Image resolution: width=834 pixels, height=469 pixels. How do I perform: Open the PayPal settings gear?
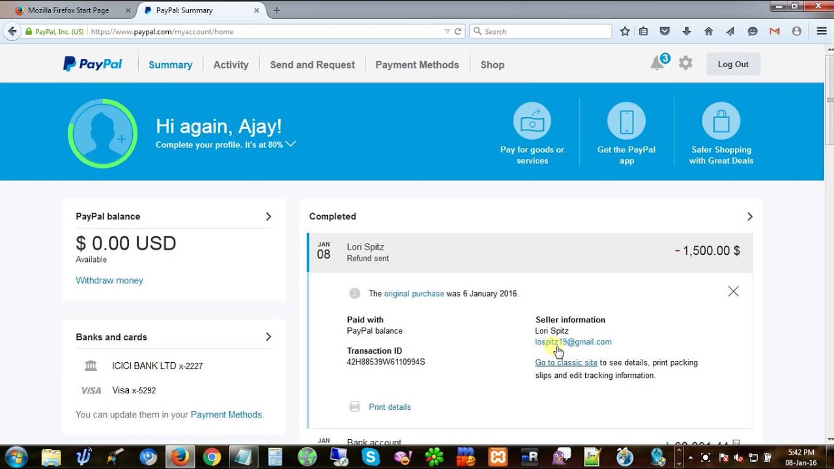(685, 63)
